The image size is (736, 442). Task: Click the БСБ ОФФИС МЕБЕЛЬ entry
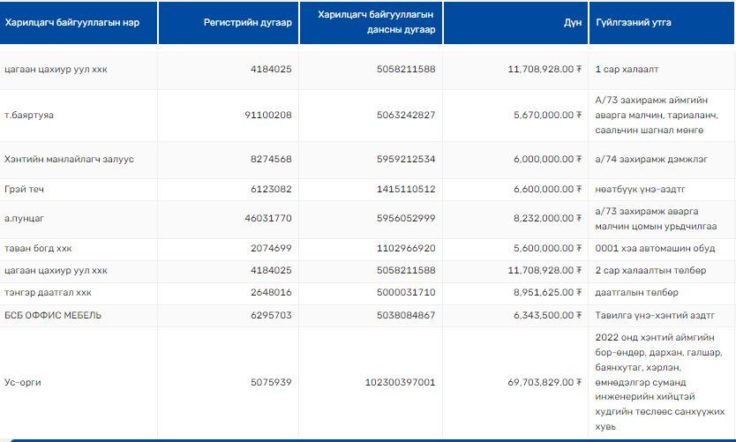(53, 315)
